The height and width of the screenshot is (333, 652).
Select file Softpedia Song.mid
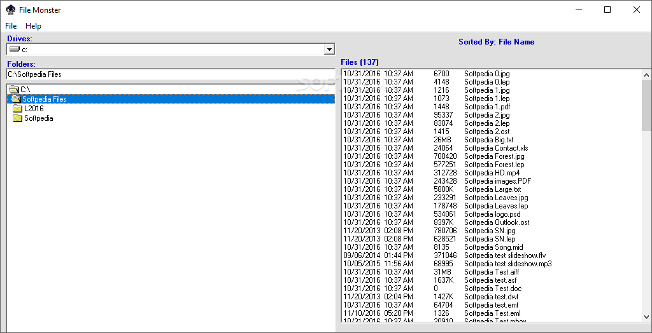point(494,247)
